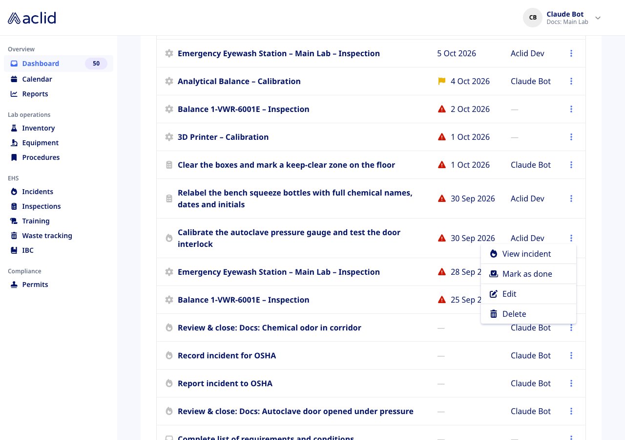Open the three-dot menu for 3D Printer – Calibration
The height and width of the screenshot is (440, 625).
571,137
